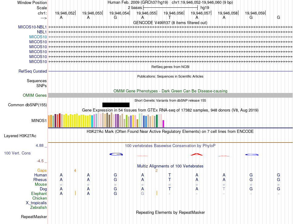Click the gray OMIM Genes bar

pos(170,95)
